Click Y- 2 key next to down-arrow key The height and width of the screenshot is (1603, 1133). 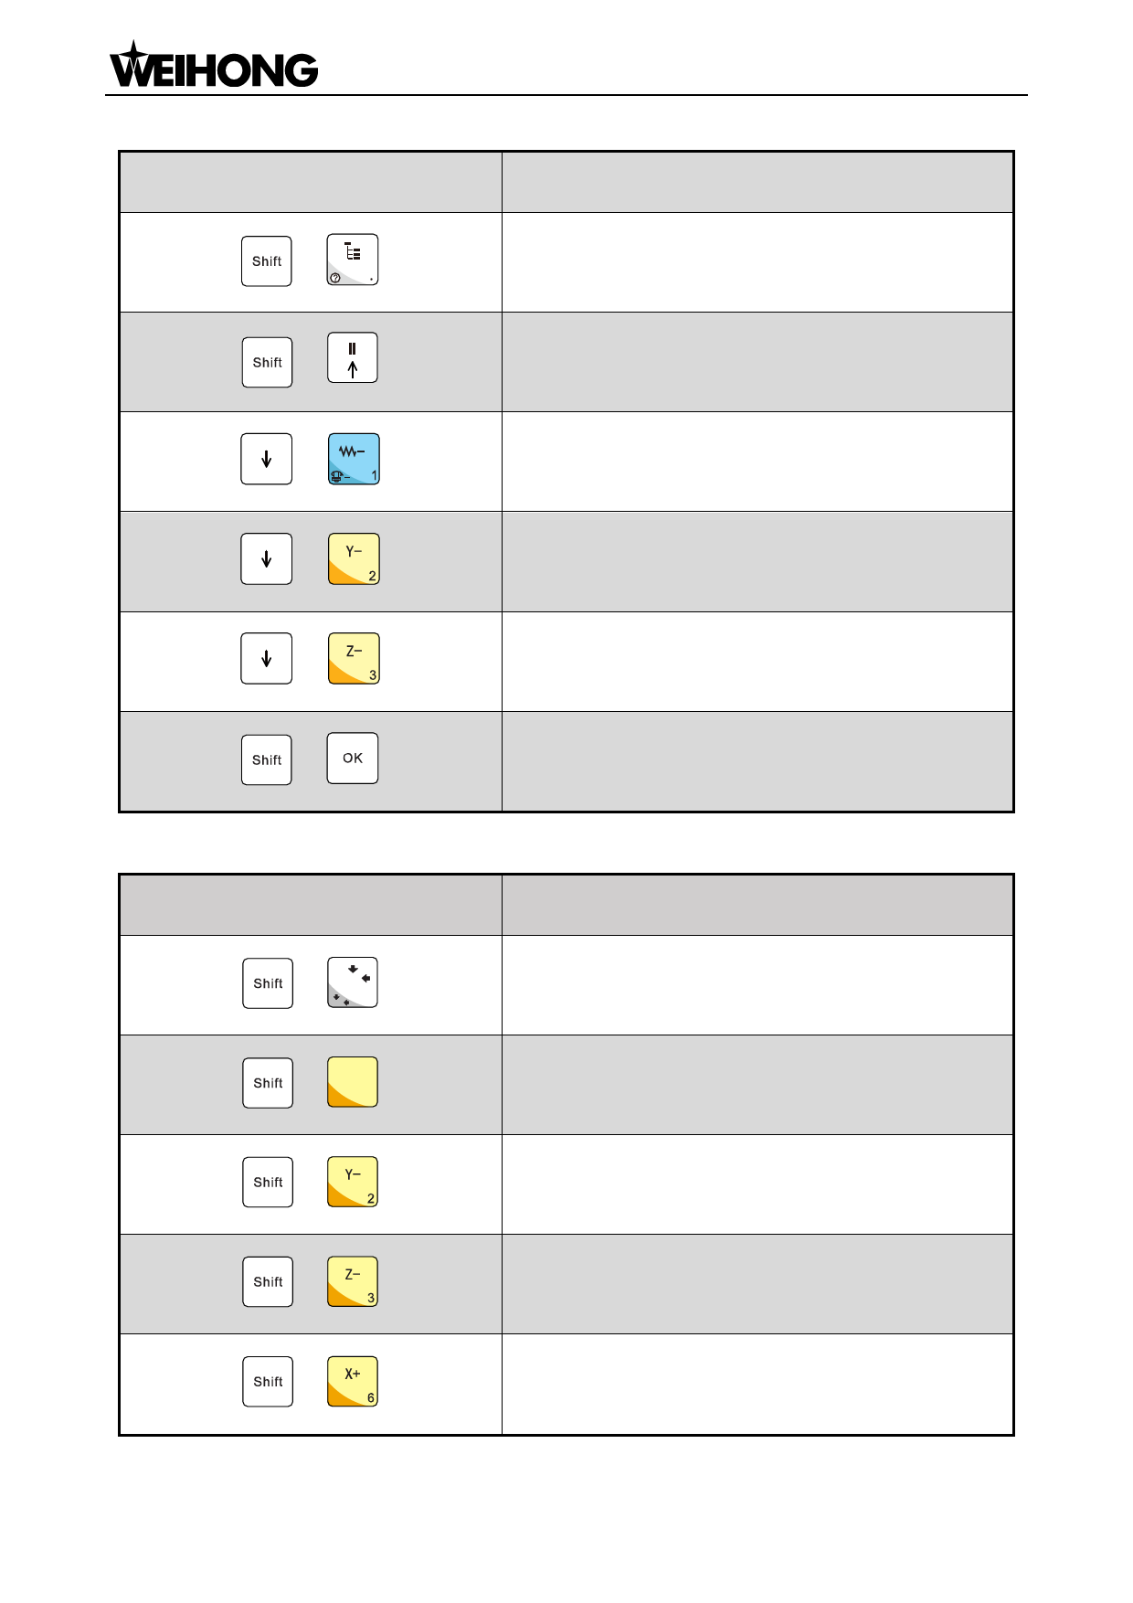click(354, 559)
